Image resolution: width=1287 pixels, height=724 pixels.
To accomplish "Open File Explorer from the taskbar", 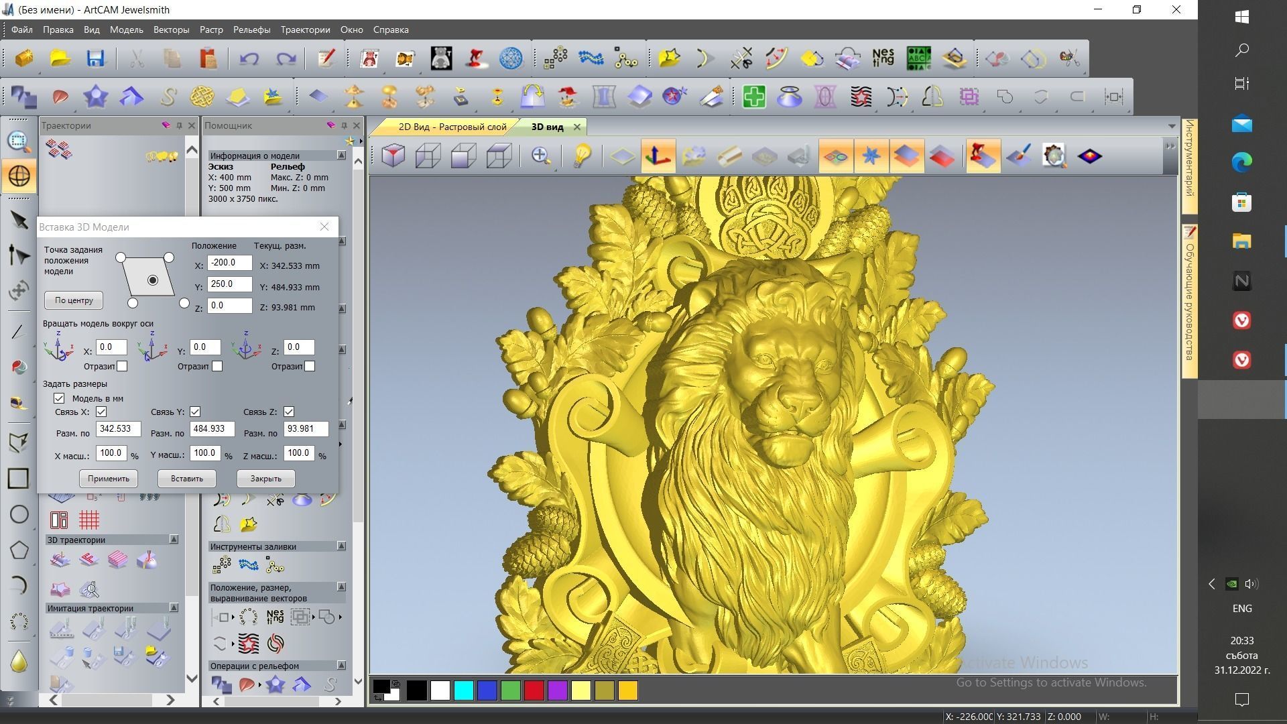I will pos(1241,241).
